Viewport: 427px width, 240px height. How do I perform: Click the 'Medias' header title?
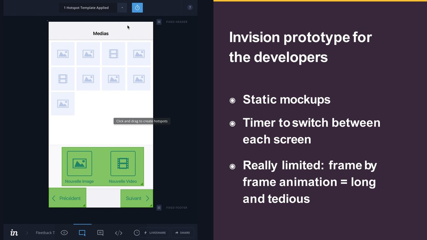pyautogui.click(x=101, y=33)
